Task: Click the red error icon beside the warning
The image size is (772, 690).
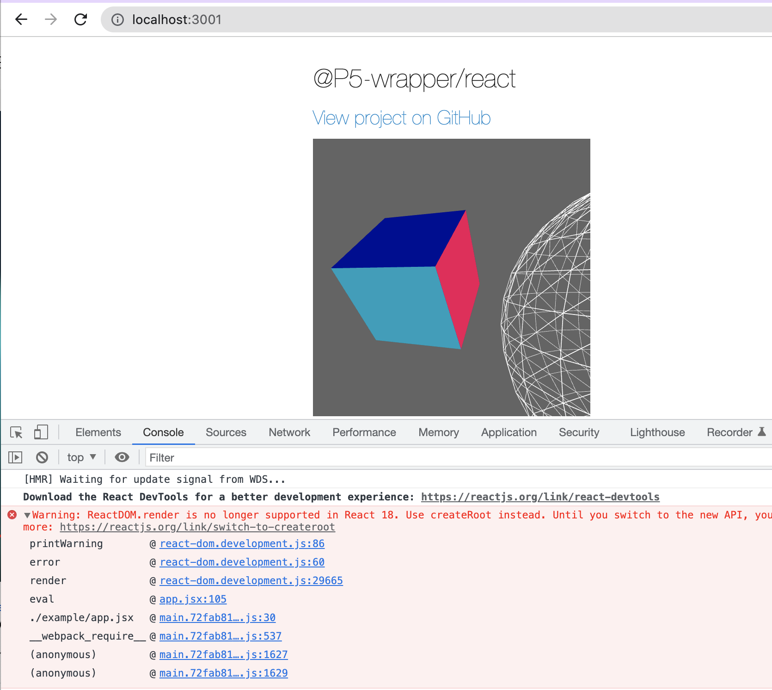Action: tap(12, 515)
